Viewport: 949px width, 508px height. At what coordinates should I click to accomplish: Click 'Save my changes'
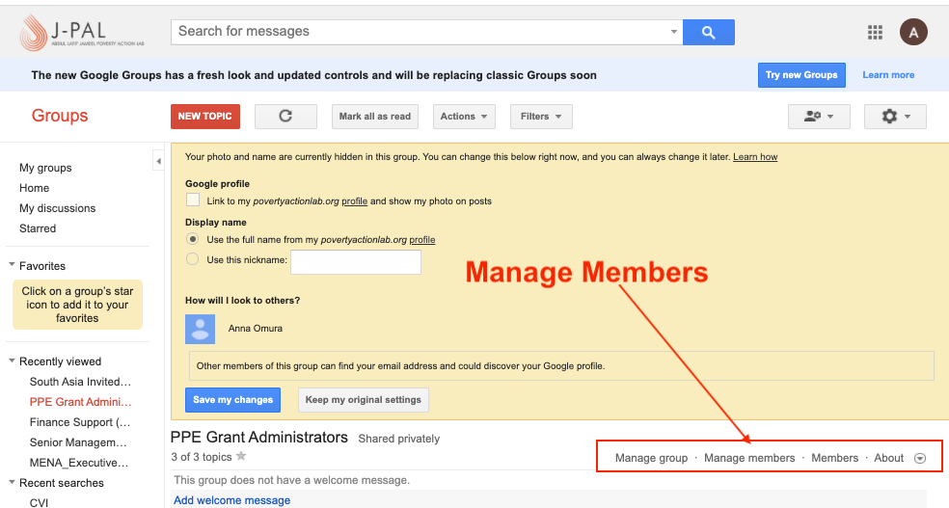tap(233, 400)
